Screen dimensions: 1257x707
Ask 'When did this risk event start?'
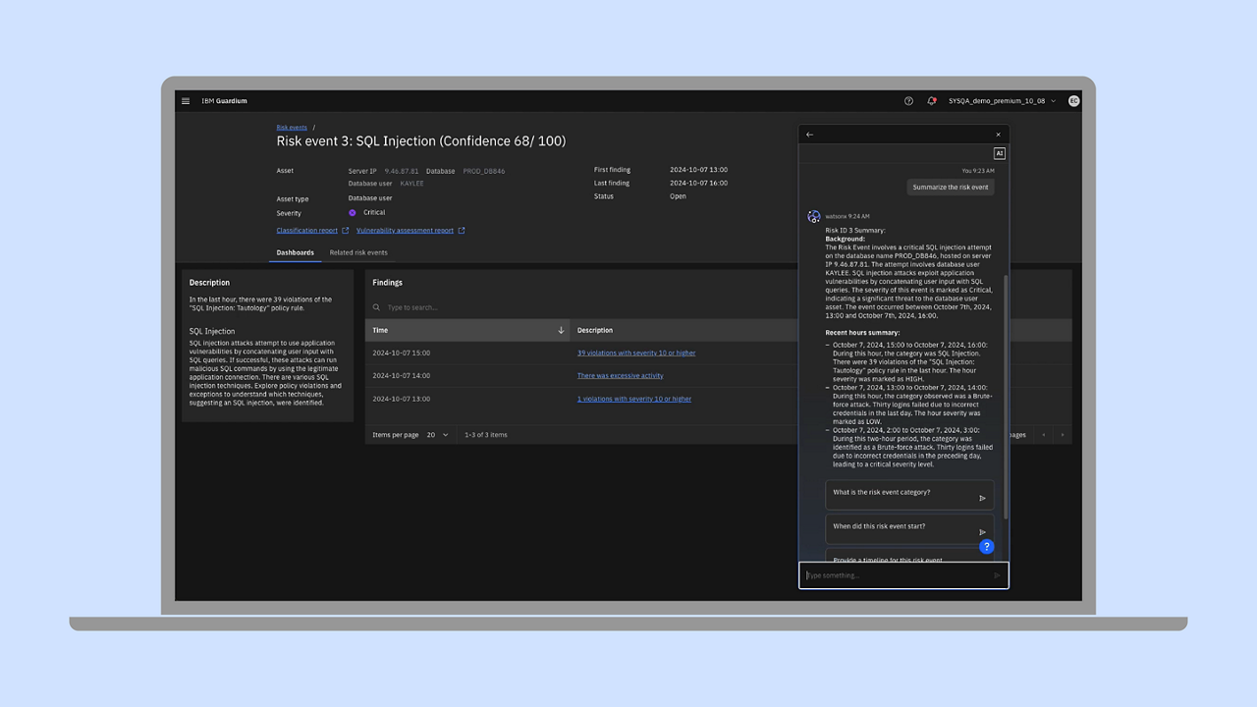[909, 528]
